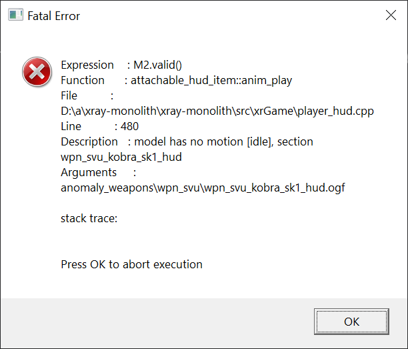Viewport: 408px width, 349px height.
Task: Click "Press OK to abort execution" message
Action: (x=131, y=264)
